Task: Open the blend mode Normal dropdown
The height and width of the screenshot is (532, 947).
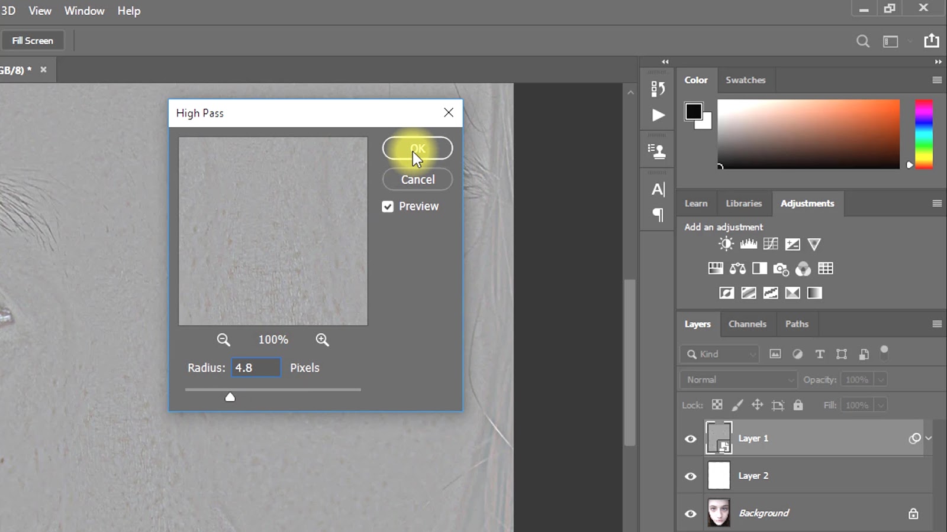Action: [x=739, y=379]
